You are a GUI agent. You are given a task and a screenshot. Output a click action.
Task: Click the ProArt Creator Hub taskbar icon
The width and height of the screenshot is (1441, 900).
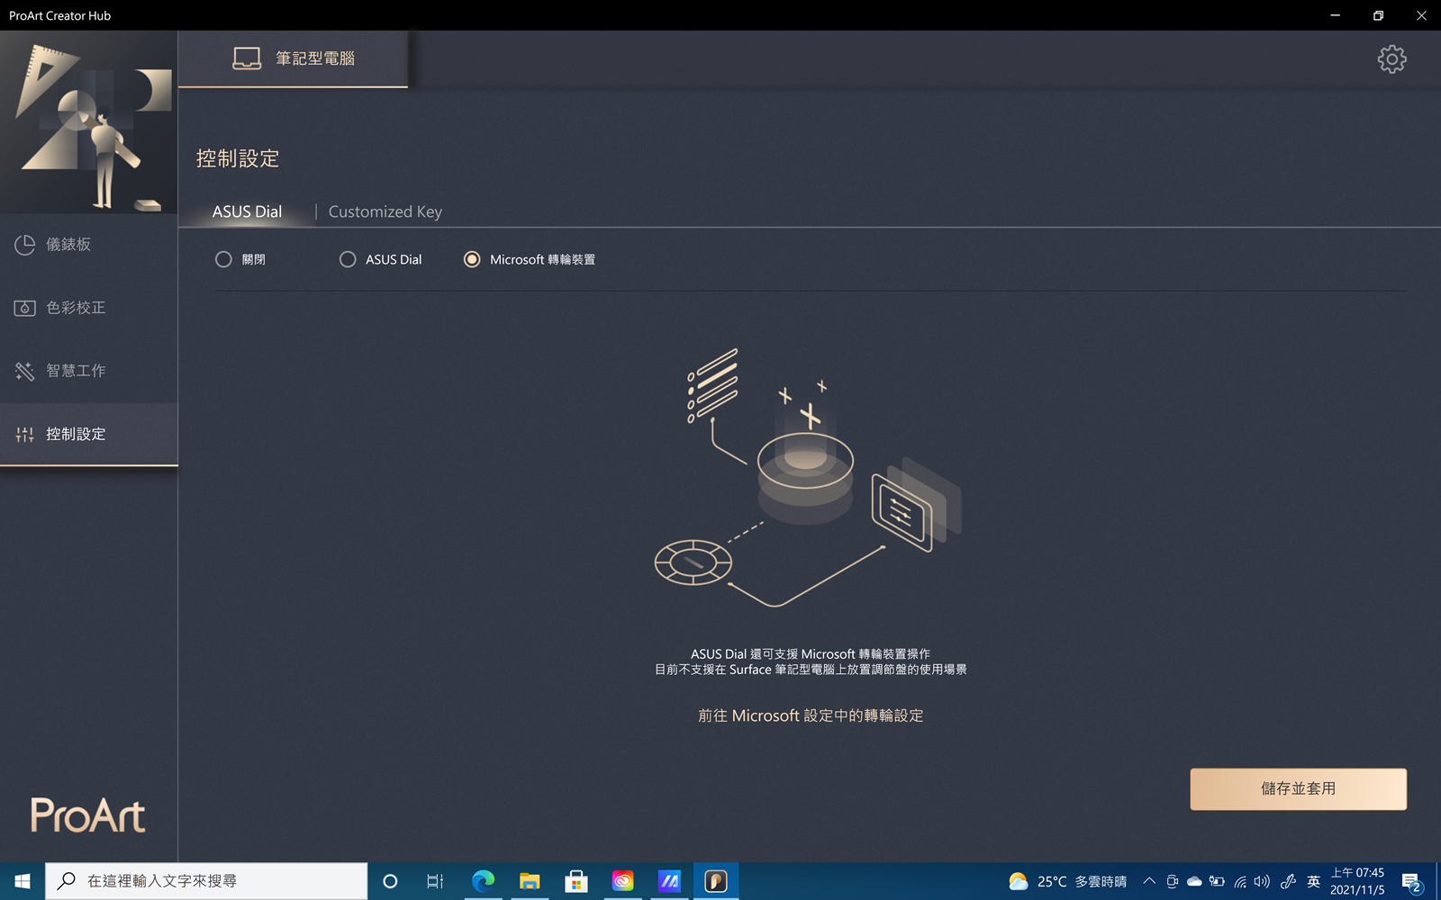[x=716, y=881]
